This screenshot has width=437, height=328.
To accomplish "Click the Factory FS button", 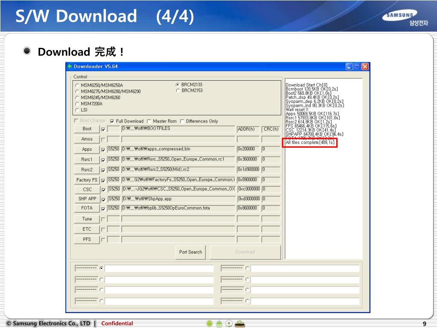I will click(x=87, y=180).
